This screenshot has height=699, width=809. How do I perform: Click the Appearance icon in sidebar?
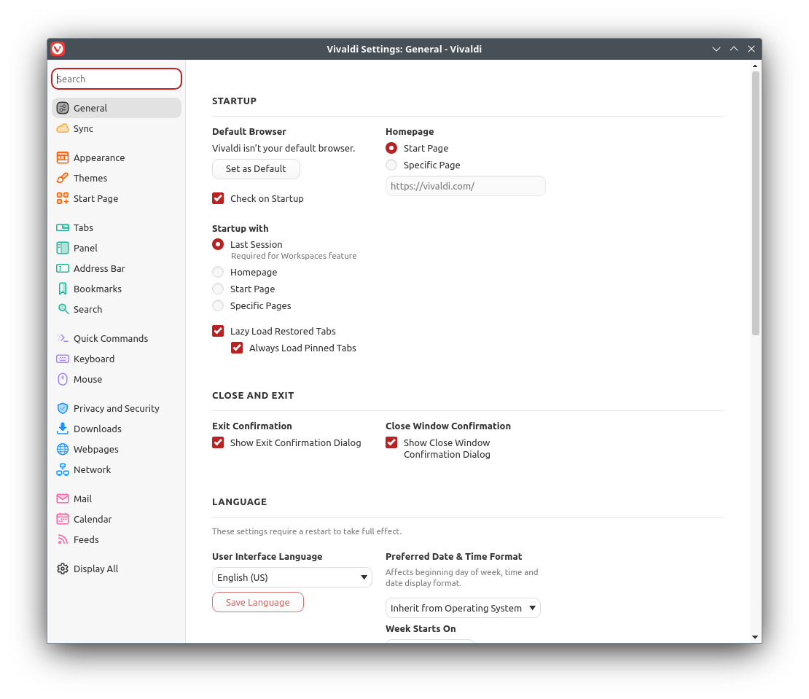click(63, 157)
